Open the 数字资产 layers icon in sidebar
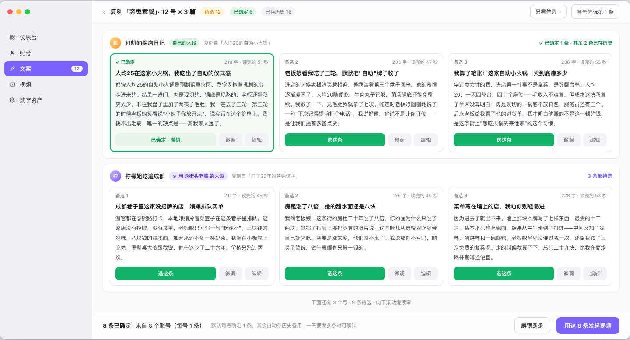Screen dimensions: 630x340 [12, 100]
